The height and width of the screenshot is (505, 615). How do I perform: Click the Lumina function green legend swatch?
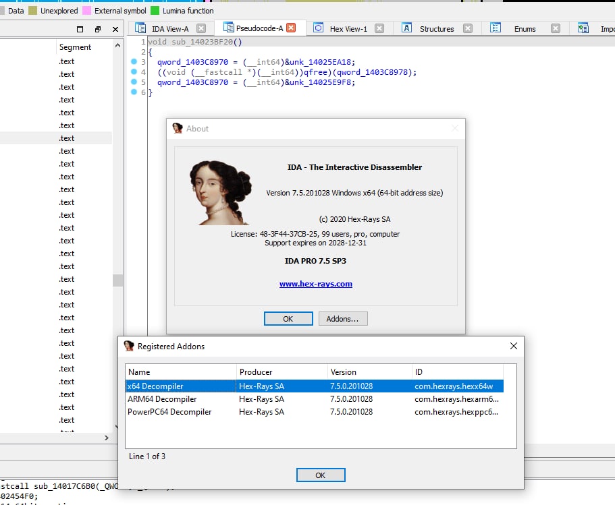point(155,11)
